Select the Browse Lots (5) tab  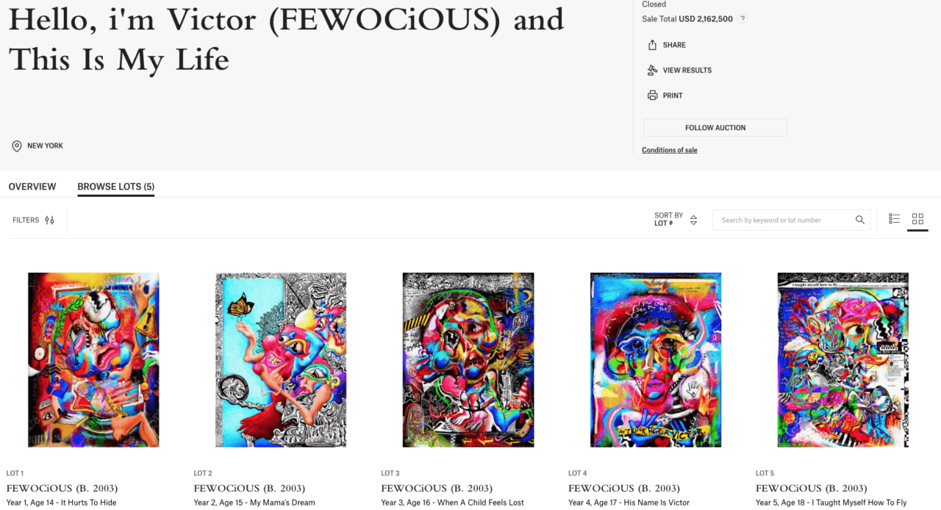[116, 187]
